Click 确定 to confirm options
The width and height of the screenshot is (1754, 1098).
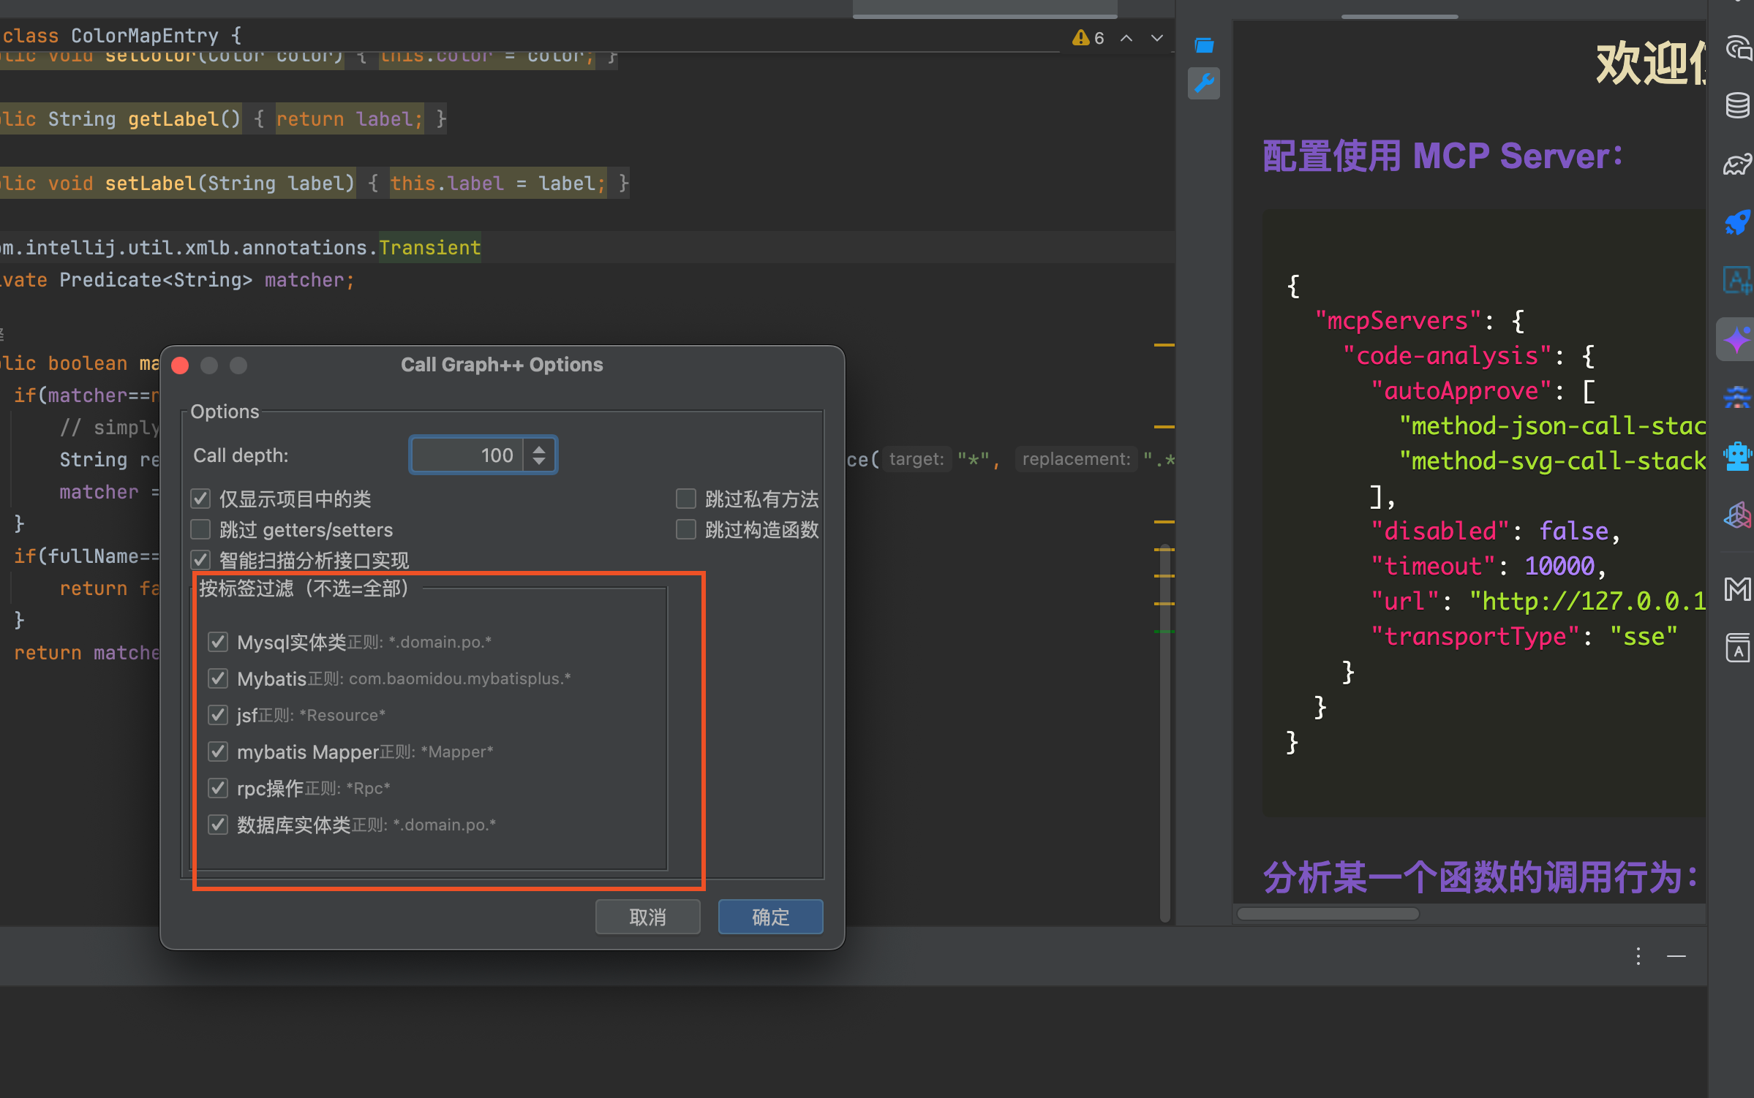tap(770, 917)
